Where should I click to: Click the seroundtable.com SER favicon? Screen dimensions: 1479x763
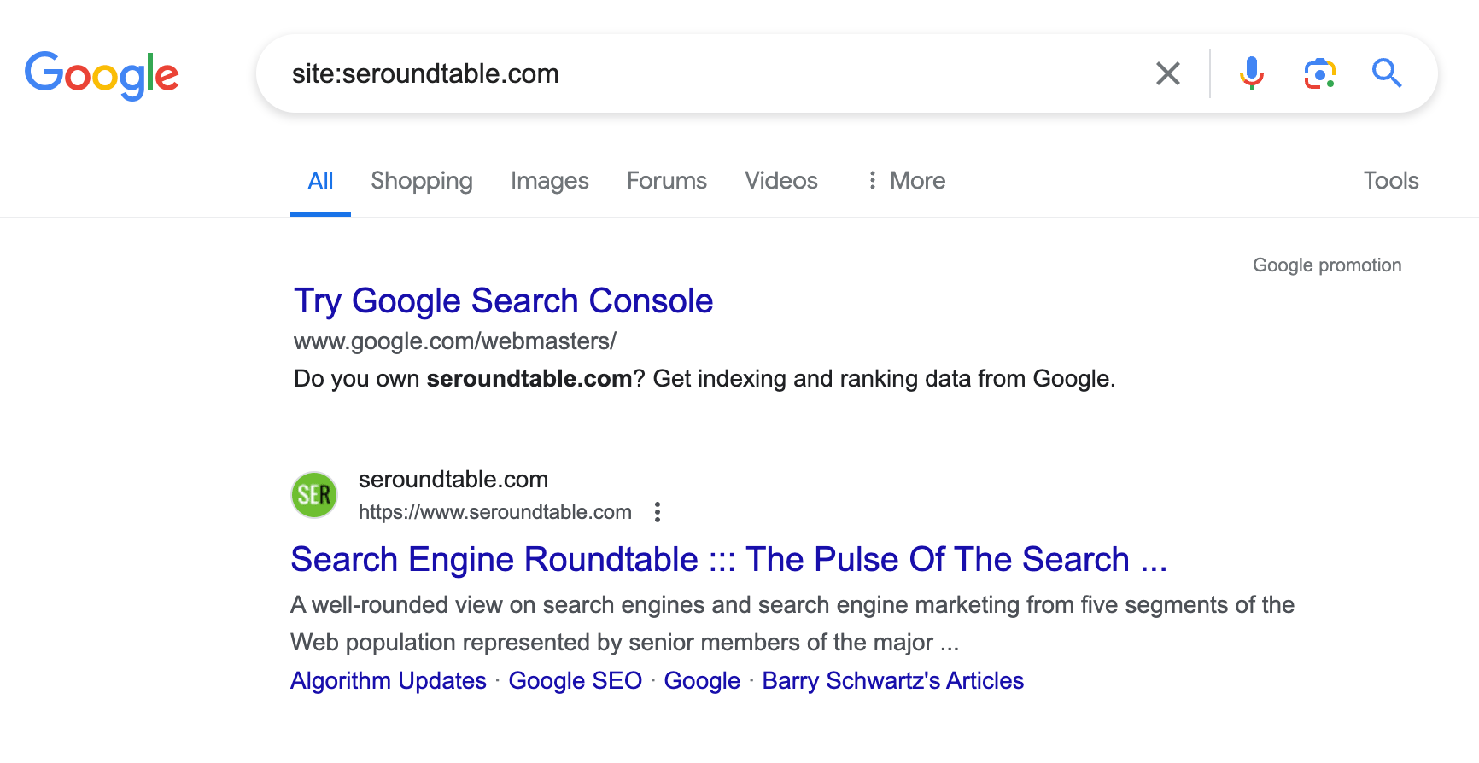click(314, 495)
